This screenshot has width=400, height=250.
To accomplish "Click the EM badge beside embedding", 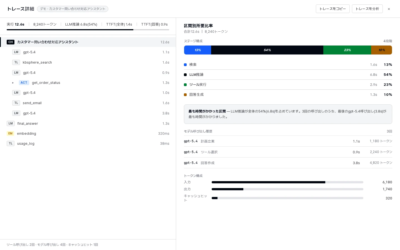I will [10, 134].
